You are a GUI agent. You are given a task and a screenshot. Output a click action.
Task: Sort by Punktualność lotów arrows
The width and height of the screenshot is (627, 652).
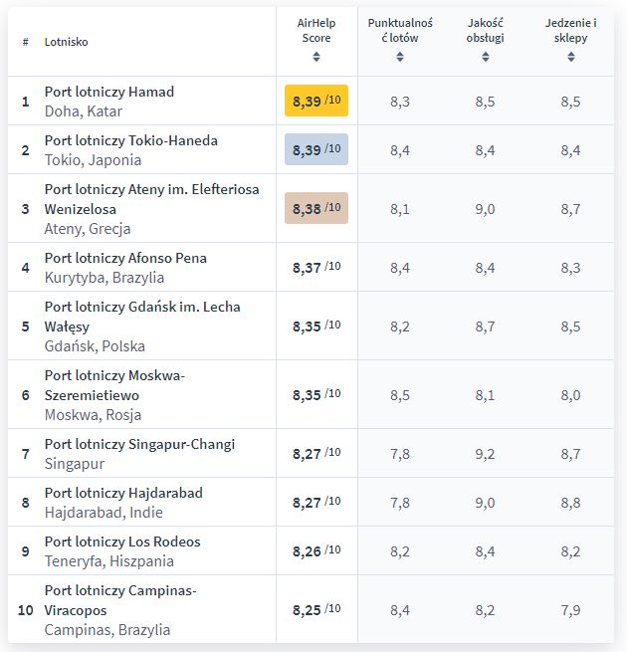point(400,57)
